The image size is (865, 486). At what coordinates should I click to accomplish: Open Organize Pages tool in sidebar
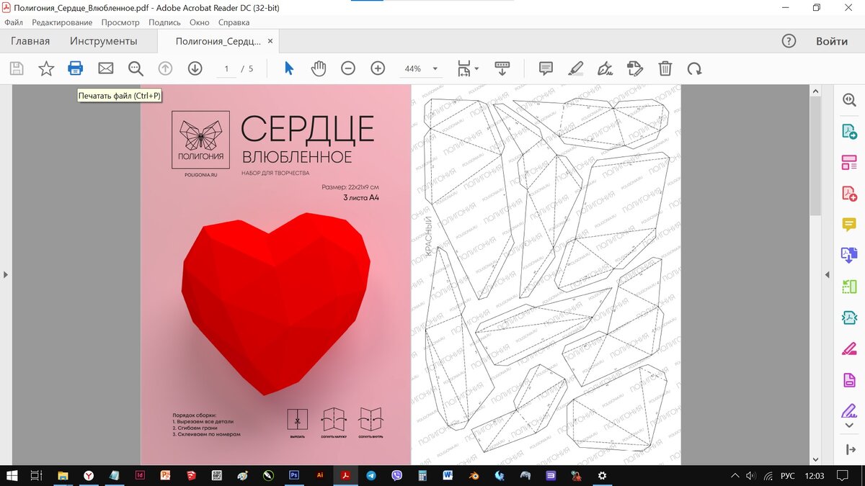(849, 287)
